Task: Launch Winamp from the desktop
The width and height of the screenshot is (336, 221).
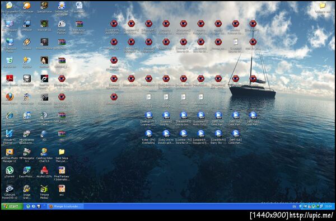Action: 27,44
